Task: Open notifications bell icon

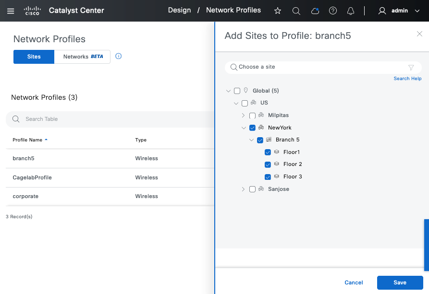Action: tap(351, 11)
